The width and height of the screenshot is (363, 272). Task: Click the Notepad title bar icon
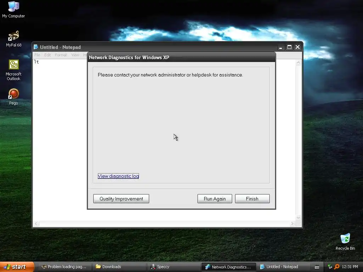[36, 47]
